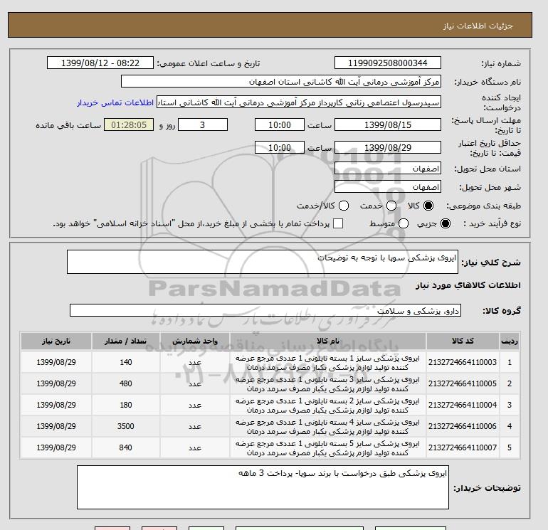Click the کد کالا column header
The width and height of the screenshot is (548, 530).
coord(463,341)
